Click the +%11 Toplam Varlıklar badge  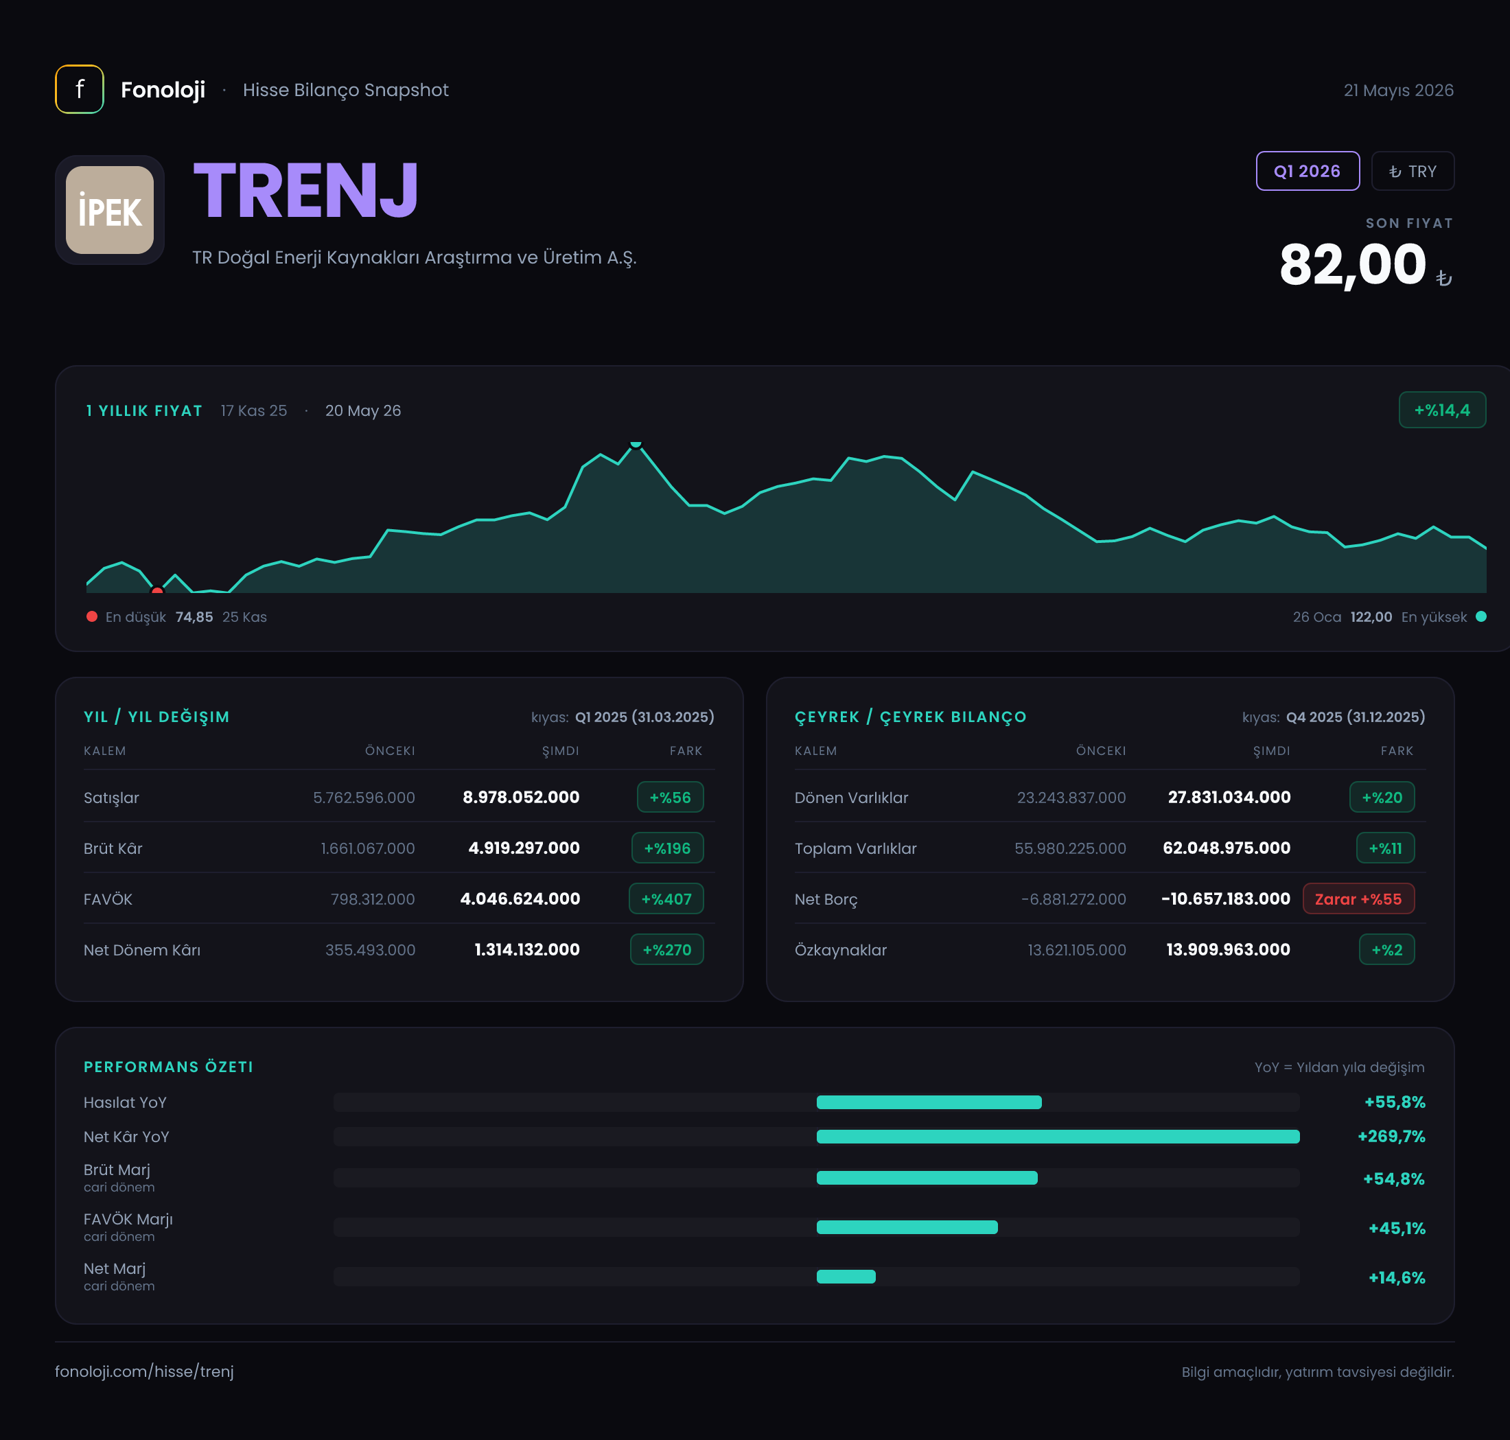click(1386, 848)
